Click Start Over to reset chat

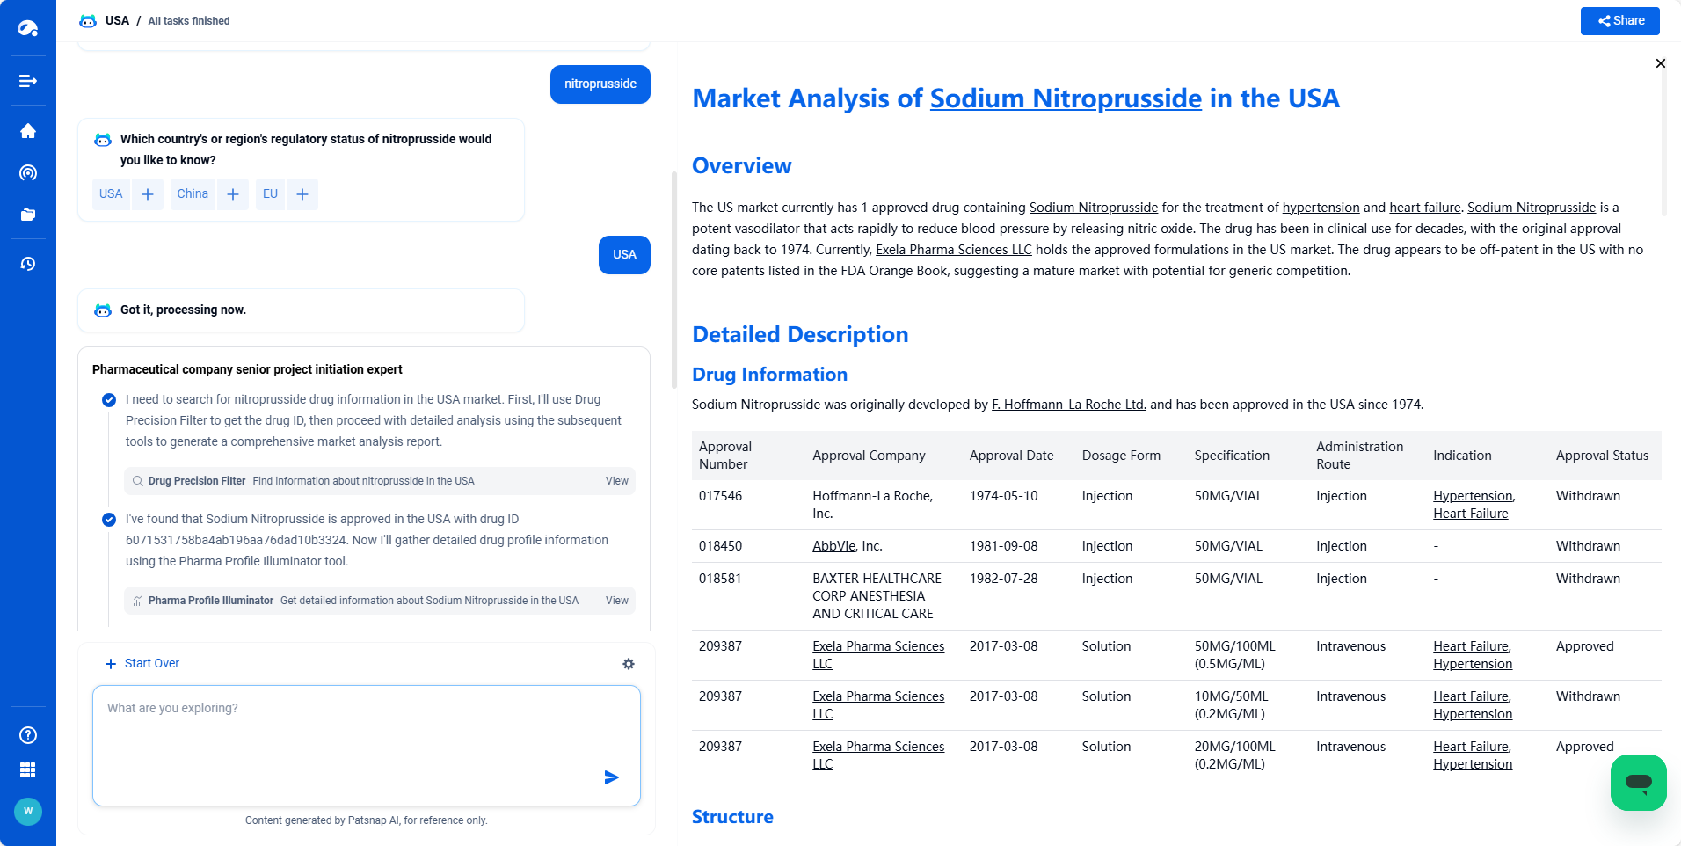tap(142, 664)
